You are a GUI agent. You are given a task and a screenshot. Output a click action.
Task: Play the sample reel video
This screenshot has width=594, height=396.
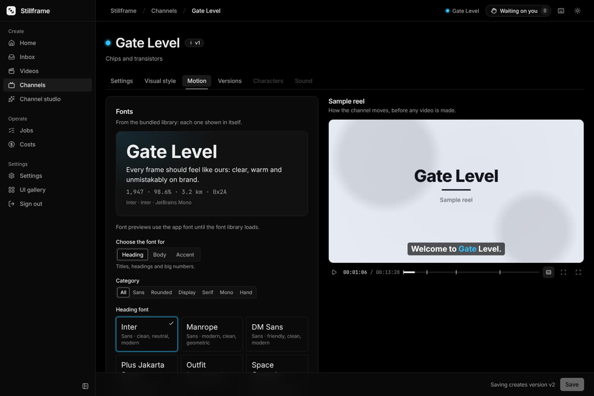pos(334,272)
